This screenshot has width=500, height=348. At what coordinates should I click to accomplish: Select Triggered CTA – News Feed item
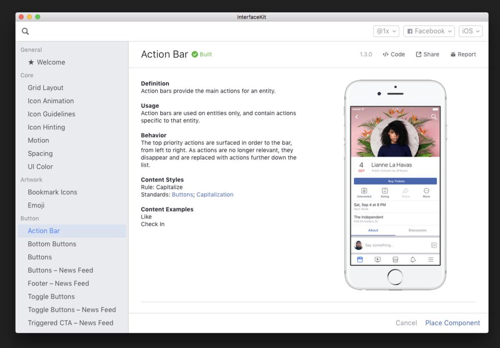coord(70,323)
